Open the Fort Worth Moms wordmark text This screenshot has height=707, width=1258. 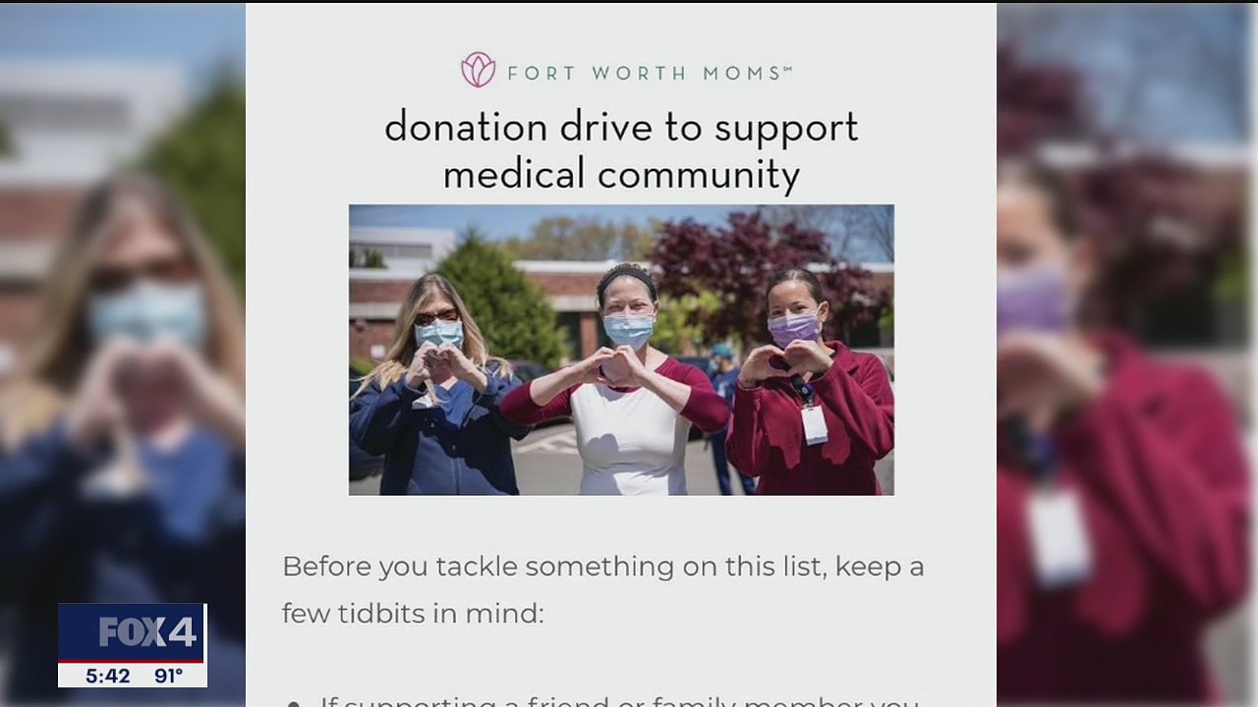[650, 73]
